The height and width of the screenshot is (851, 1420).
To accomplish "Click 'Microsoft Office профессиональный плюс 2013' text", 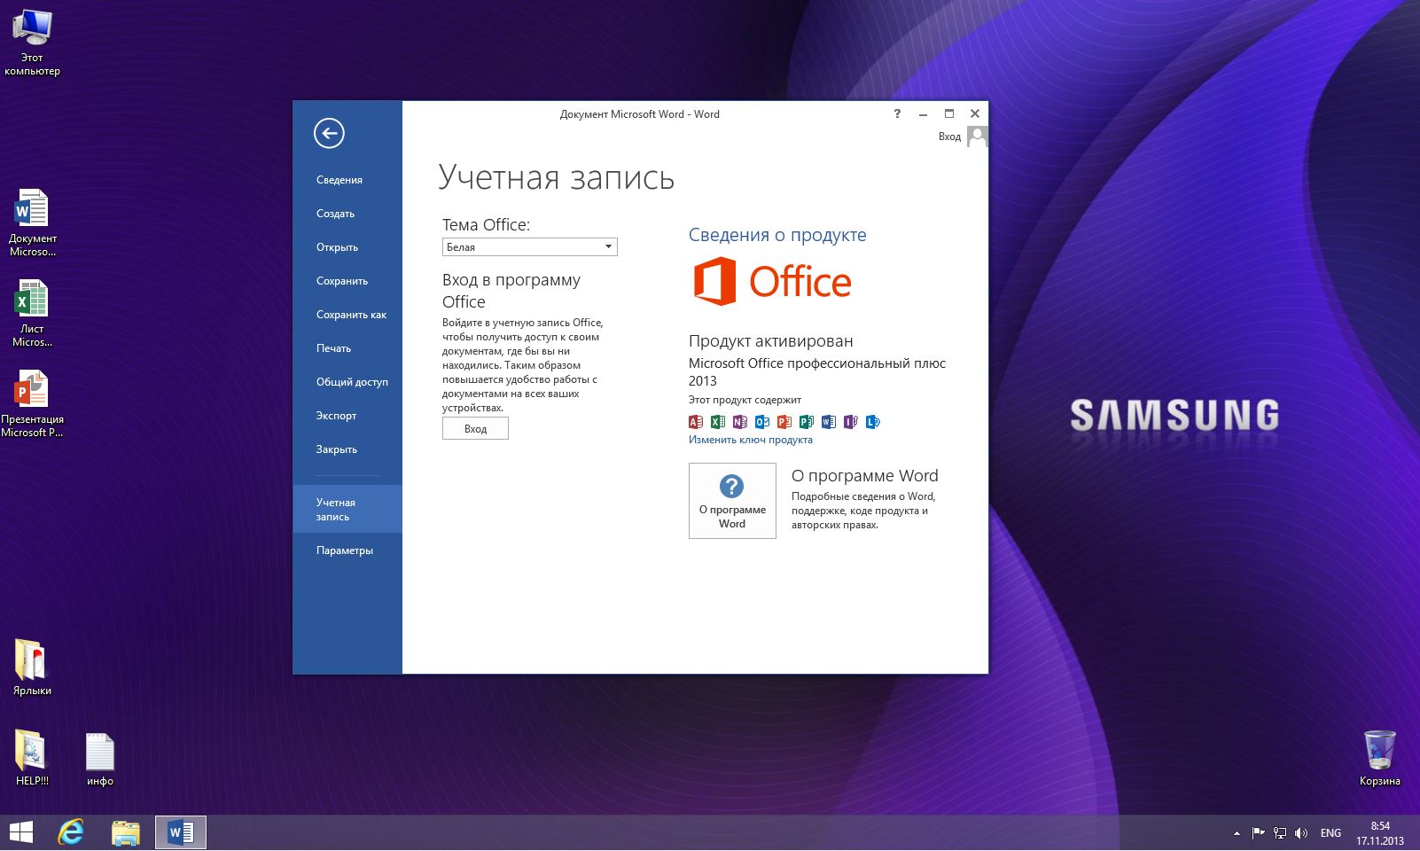I will [817, 371].
